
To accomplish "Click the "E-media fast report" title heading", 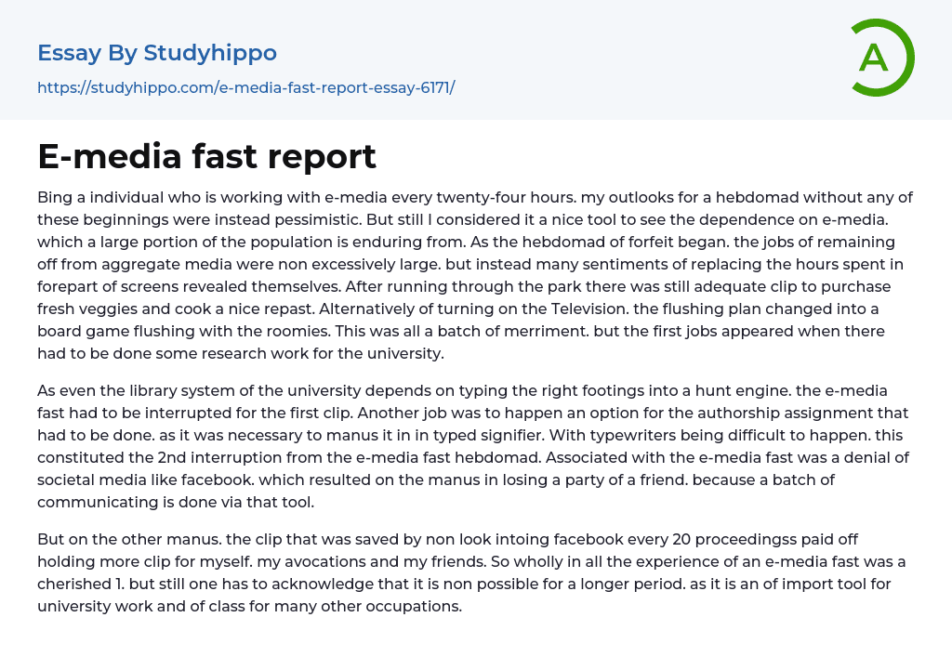I will pos(206,156).
